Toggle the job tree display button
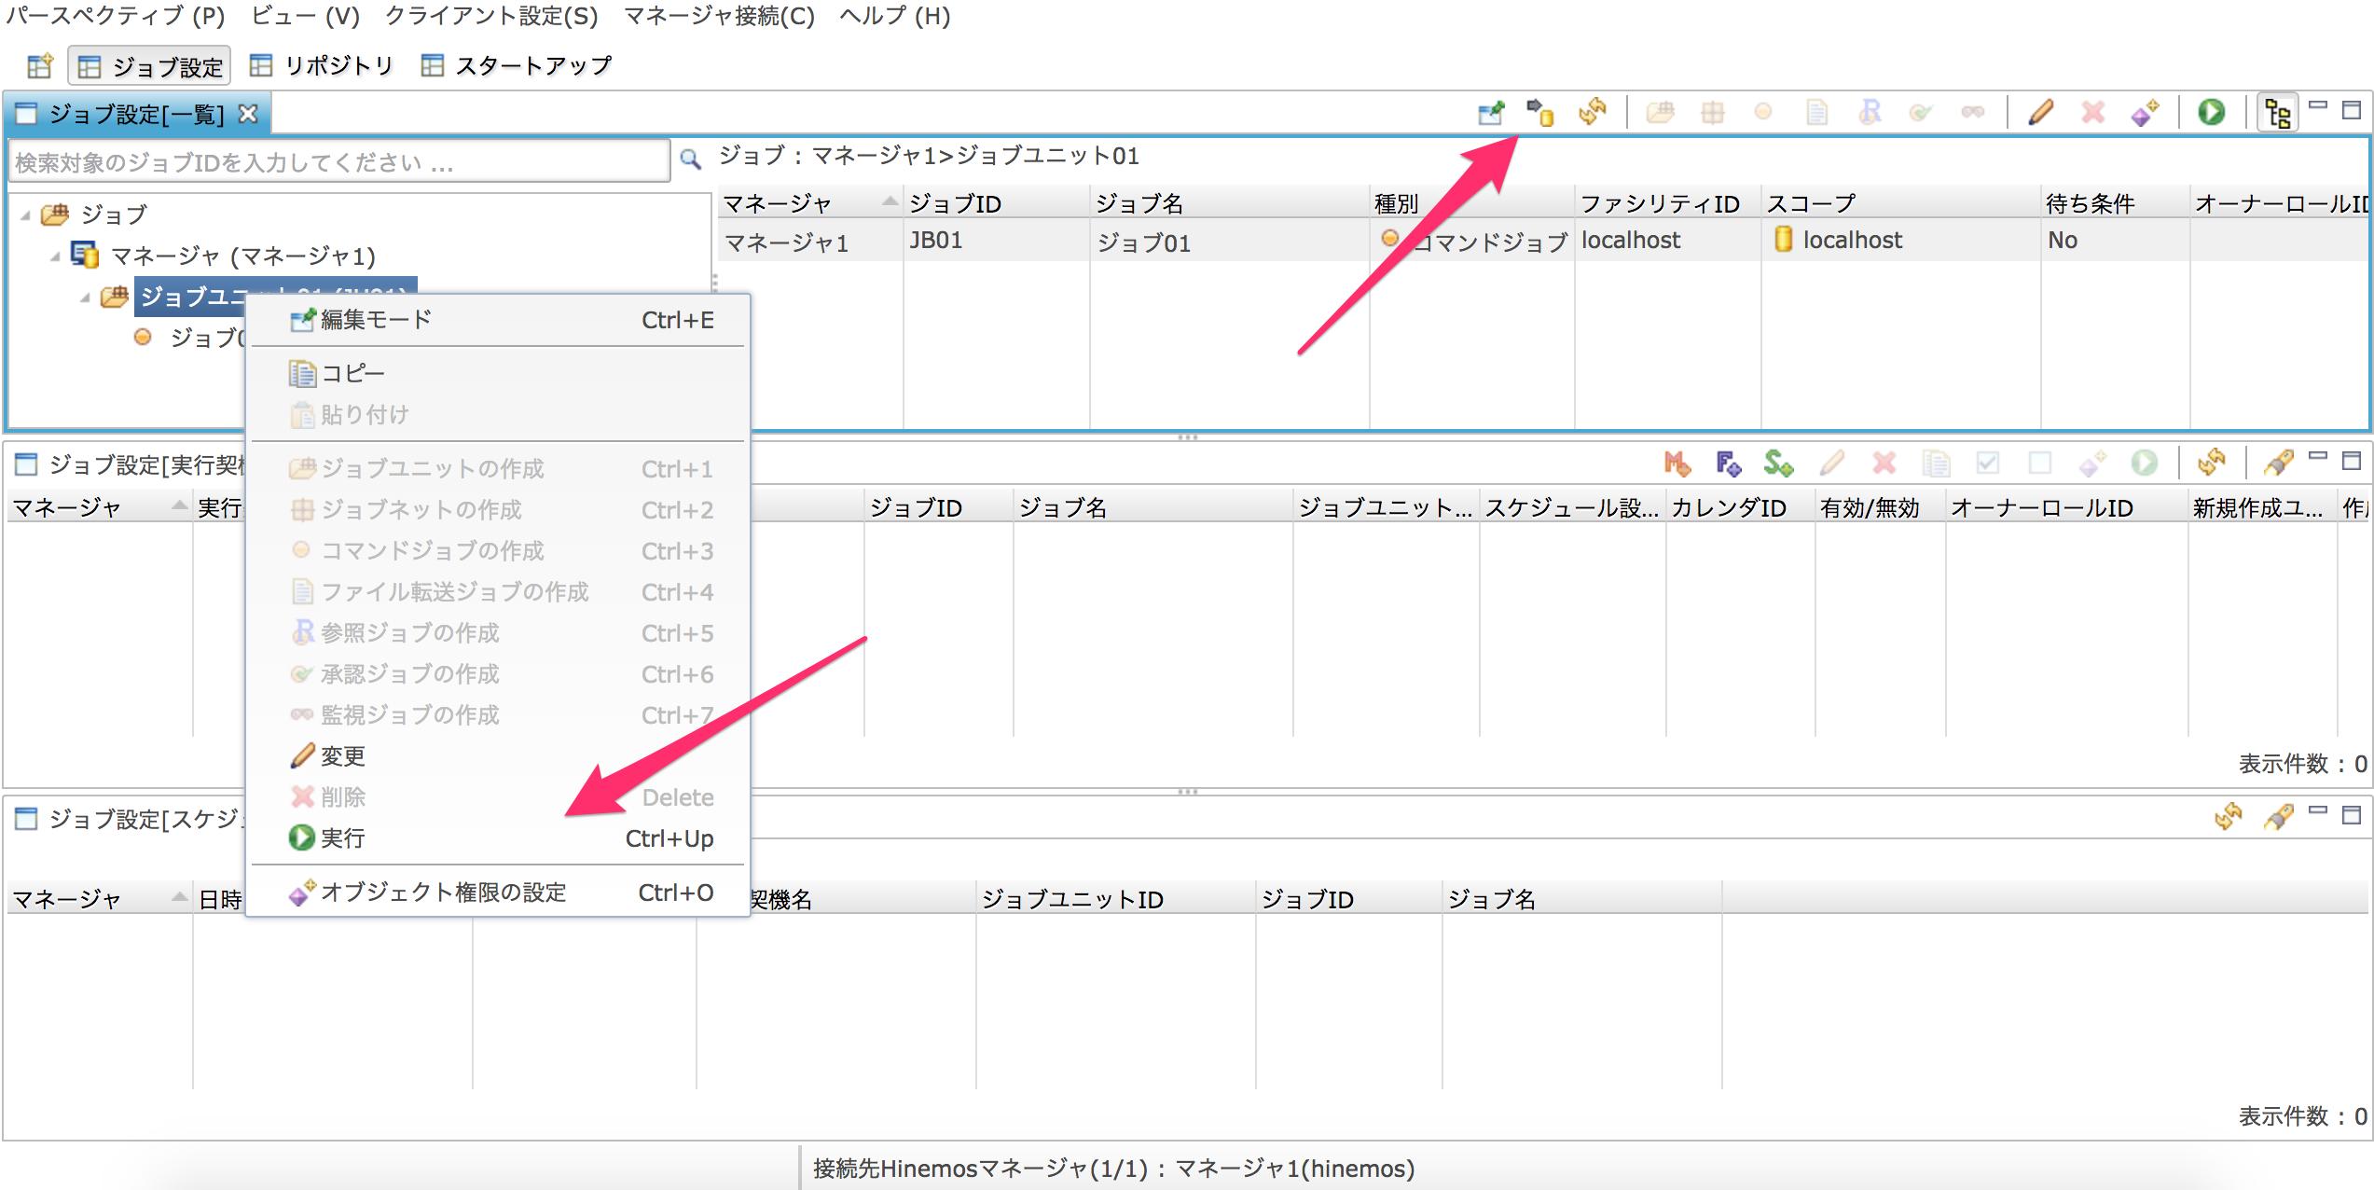The width and height of the screenshot is (2374, 1190). [x=2277, y=113]
